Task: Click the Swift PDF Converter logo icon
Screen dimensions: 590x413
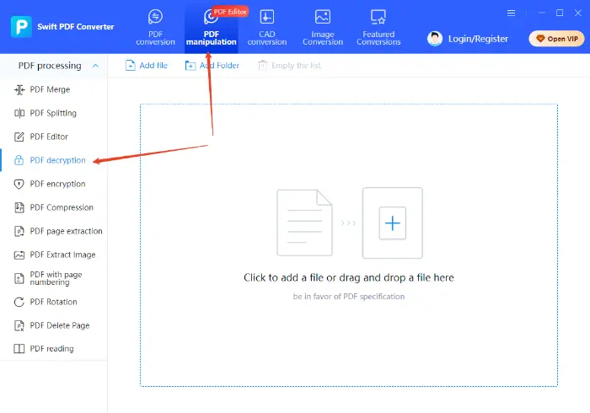Action: click(x=21, y=27)
